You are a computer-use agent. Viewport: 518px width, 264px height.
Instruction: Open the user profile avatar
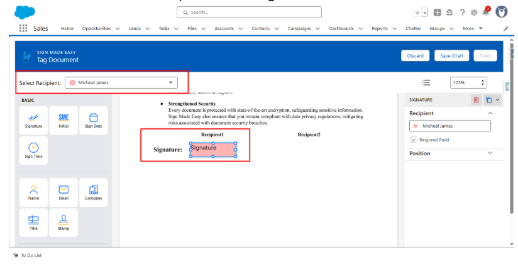502,12
